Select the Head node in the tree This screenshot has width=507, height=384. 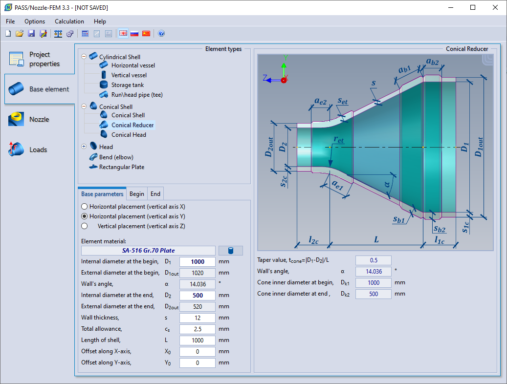pos(106,147)
